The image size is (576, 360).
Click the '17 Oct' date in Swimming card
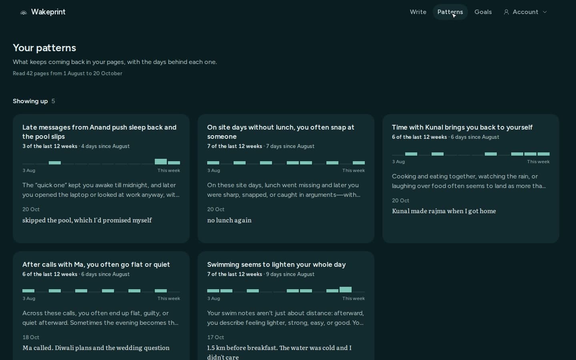216,337
